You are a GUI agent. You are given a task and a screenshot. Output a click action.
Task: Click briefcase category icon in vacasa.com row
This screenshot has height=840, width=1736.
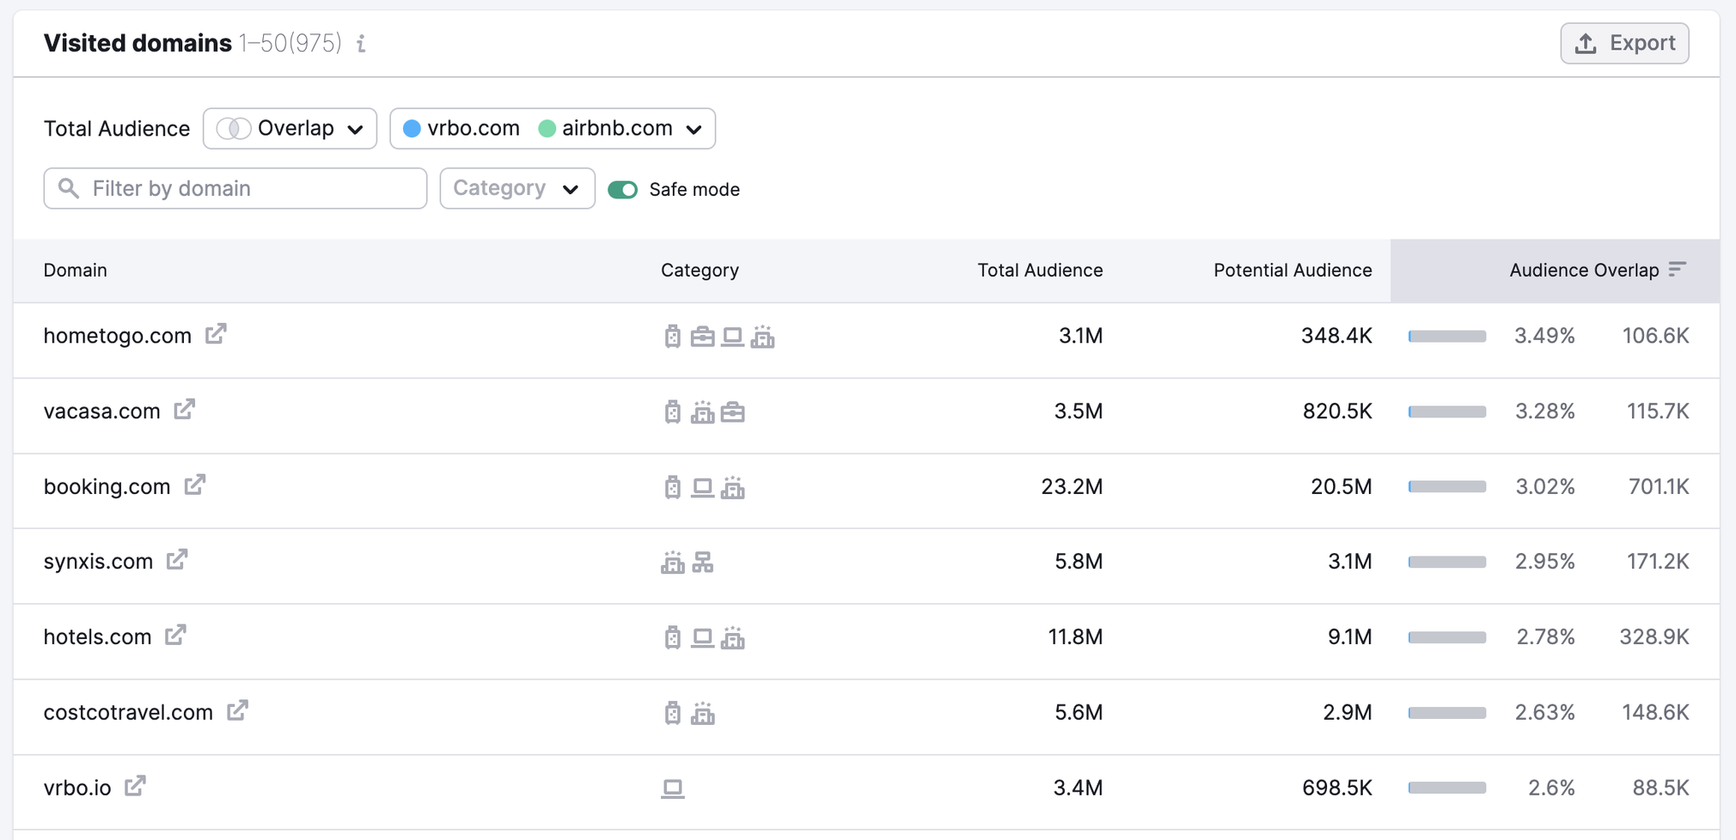[x=733, y=412]
